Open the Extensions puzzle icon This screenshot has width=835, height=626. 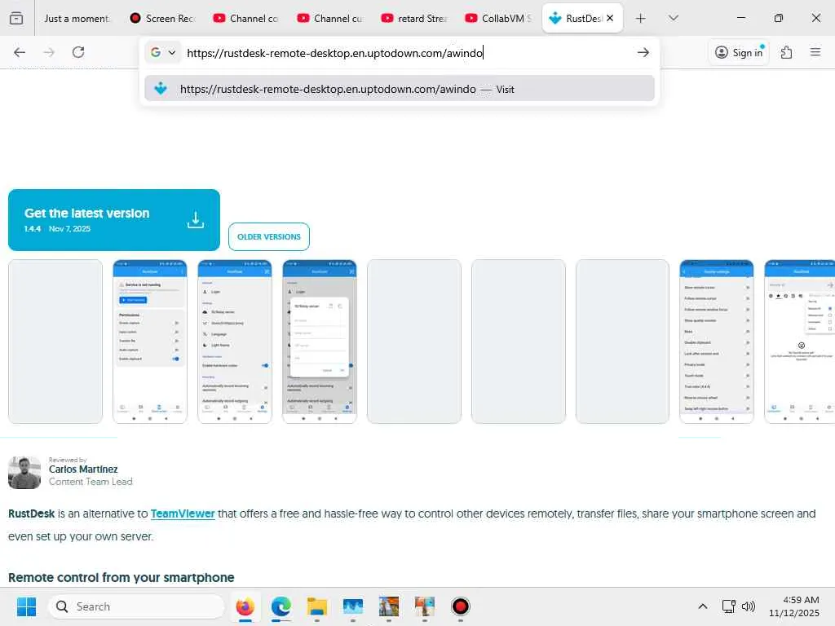[786, 52]
